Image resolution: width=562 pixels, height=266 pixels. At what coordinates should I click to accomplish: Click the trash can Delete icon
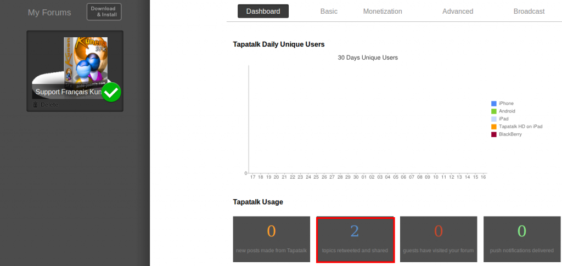point(36,105)
